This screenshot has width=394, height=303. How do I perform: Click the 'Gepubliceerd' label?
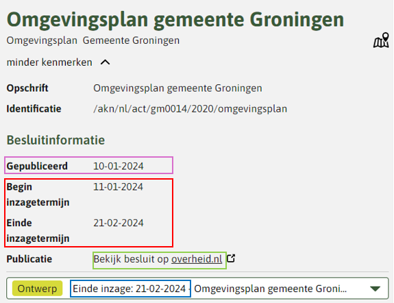[x=37, y=166]
